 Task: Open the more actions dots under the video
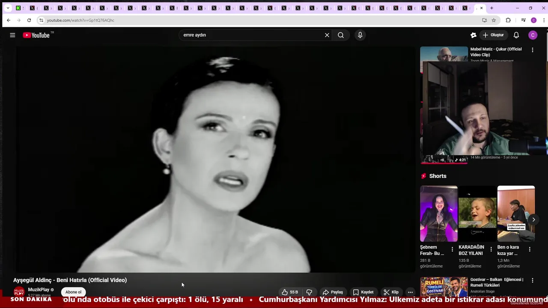[410, 292]
